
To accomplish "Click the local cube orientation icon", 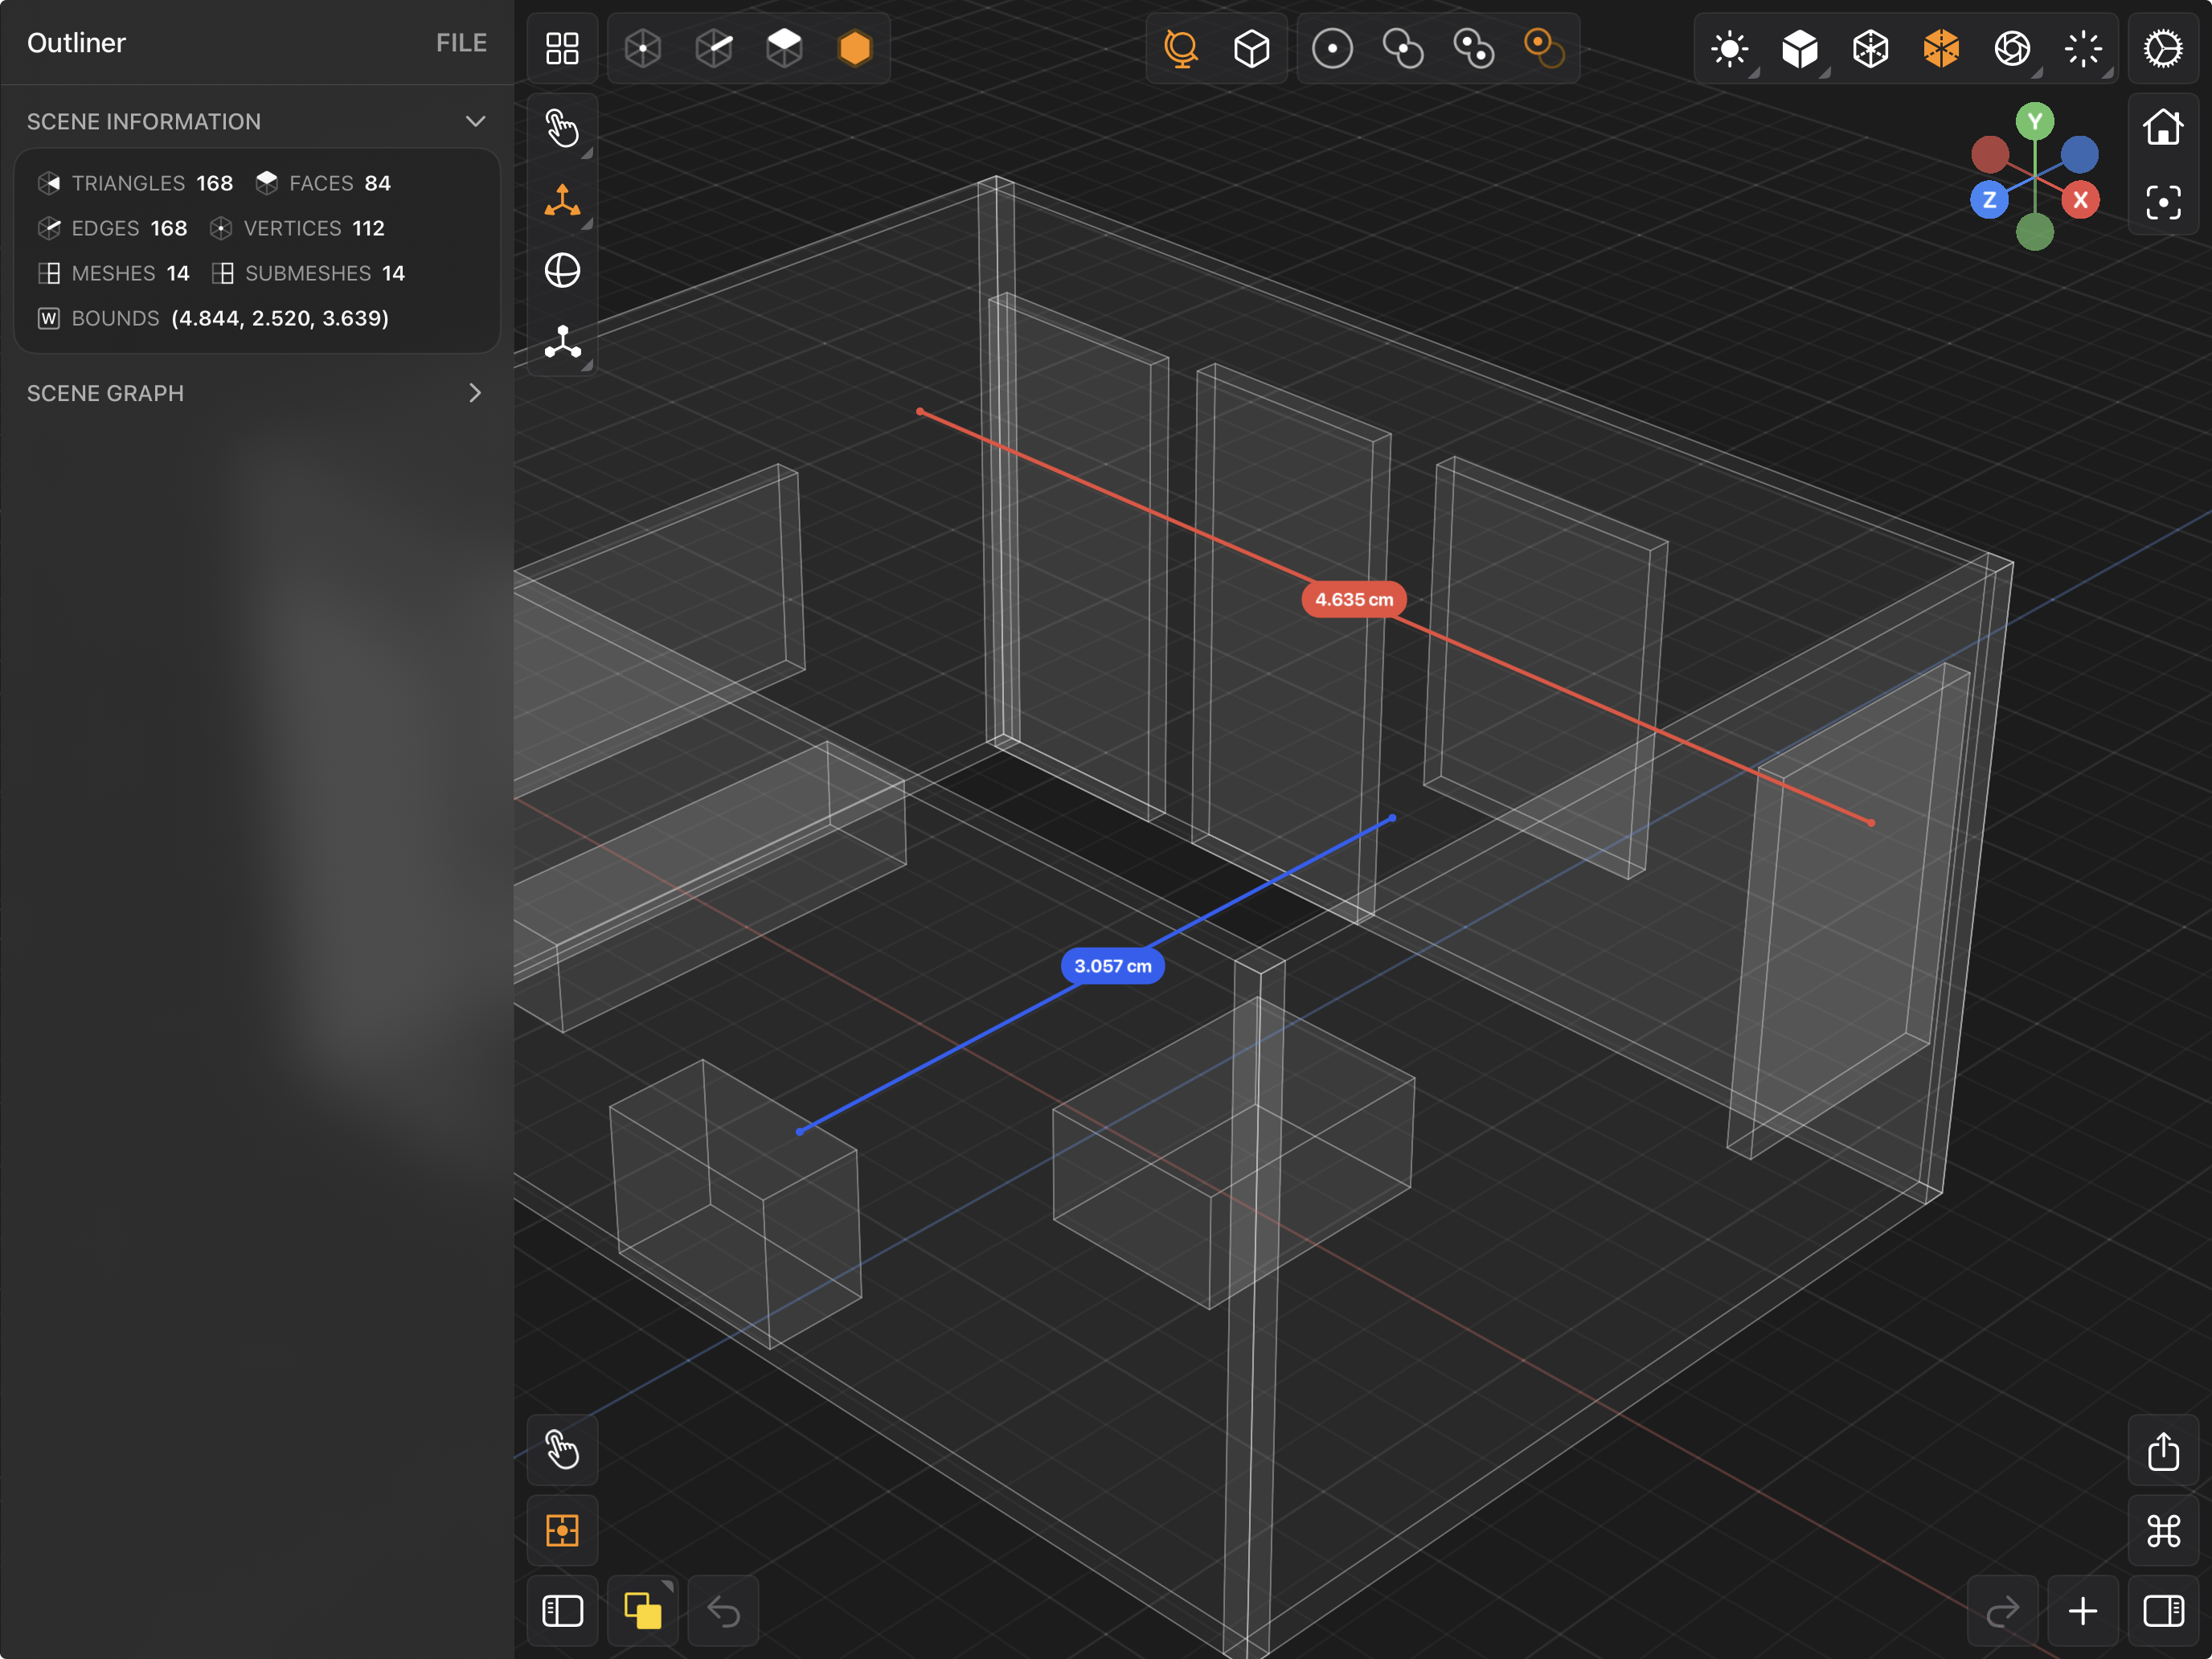I will pyautogui.click(x=1252, y=48).
